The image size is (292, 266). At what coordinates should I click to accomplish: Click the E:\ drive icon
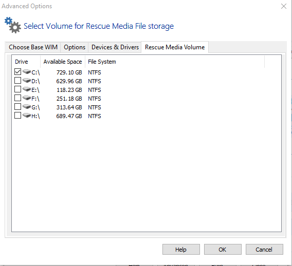(x=27, y=89)
